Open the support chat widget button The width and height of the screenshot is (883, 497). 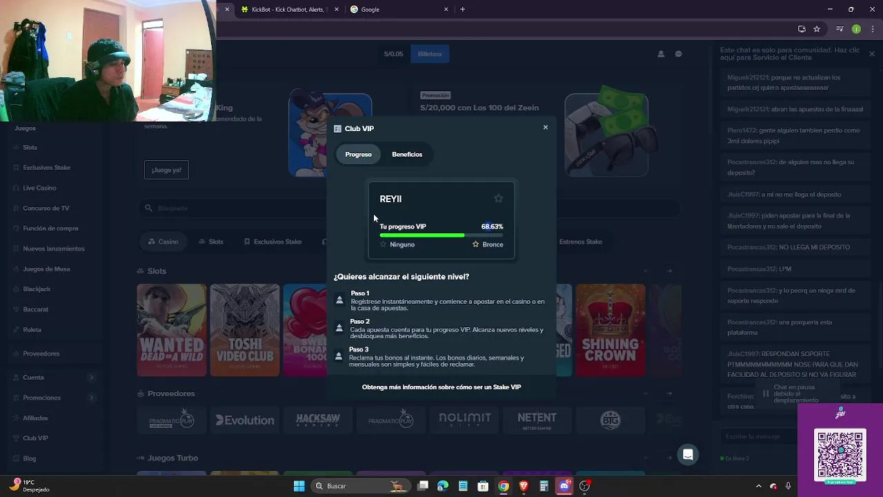pyautogui.click(x=688, y=454)
